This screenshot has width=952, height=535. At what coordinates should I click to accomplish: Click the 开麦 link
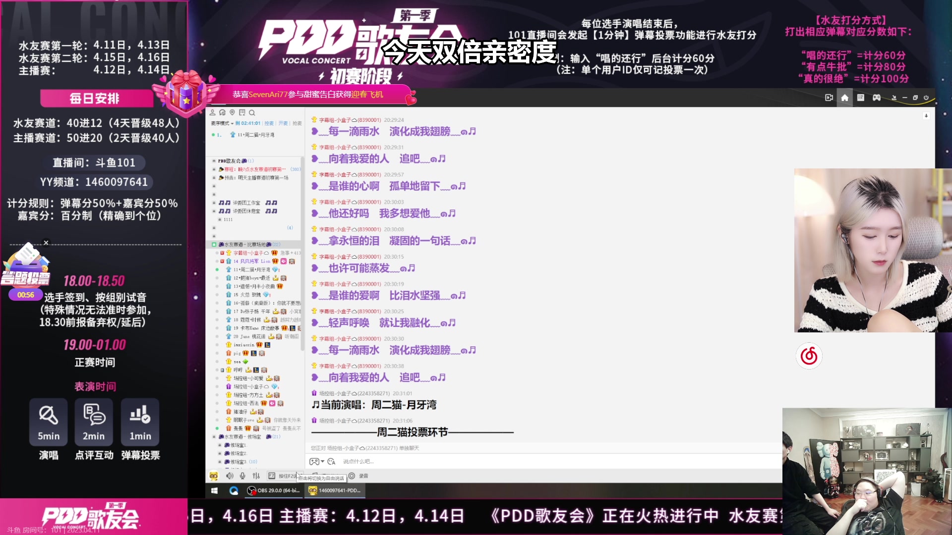(283, 123)
